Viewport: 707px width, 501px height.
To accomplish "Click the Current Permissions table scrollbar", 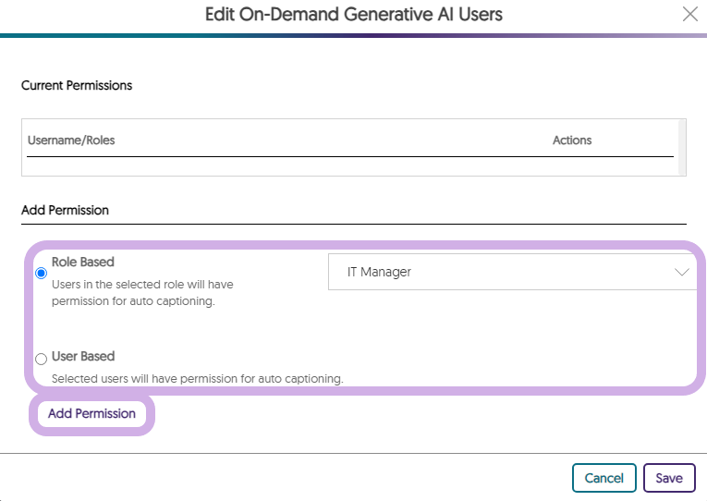I will (682, 148).
